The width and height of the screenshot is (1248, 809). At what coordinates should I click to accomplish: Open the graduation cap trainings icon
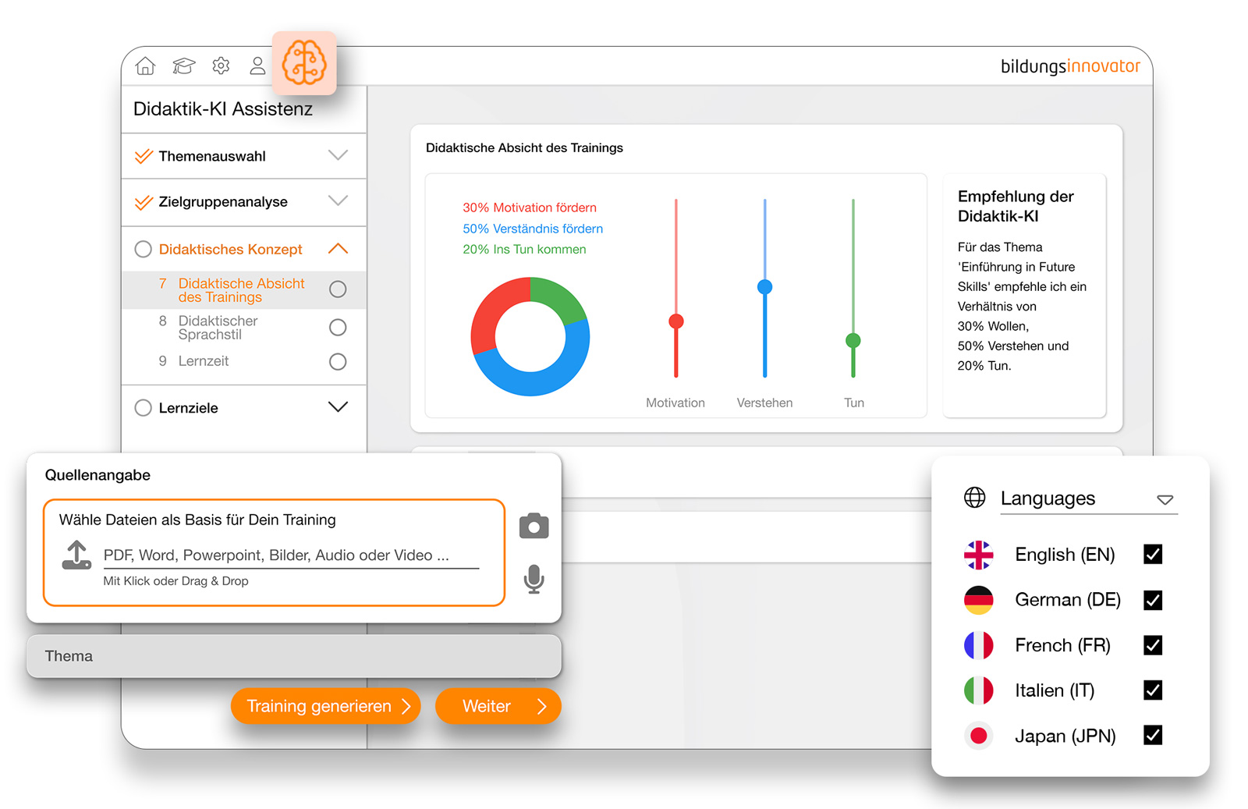coord(183,66)
